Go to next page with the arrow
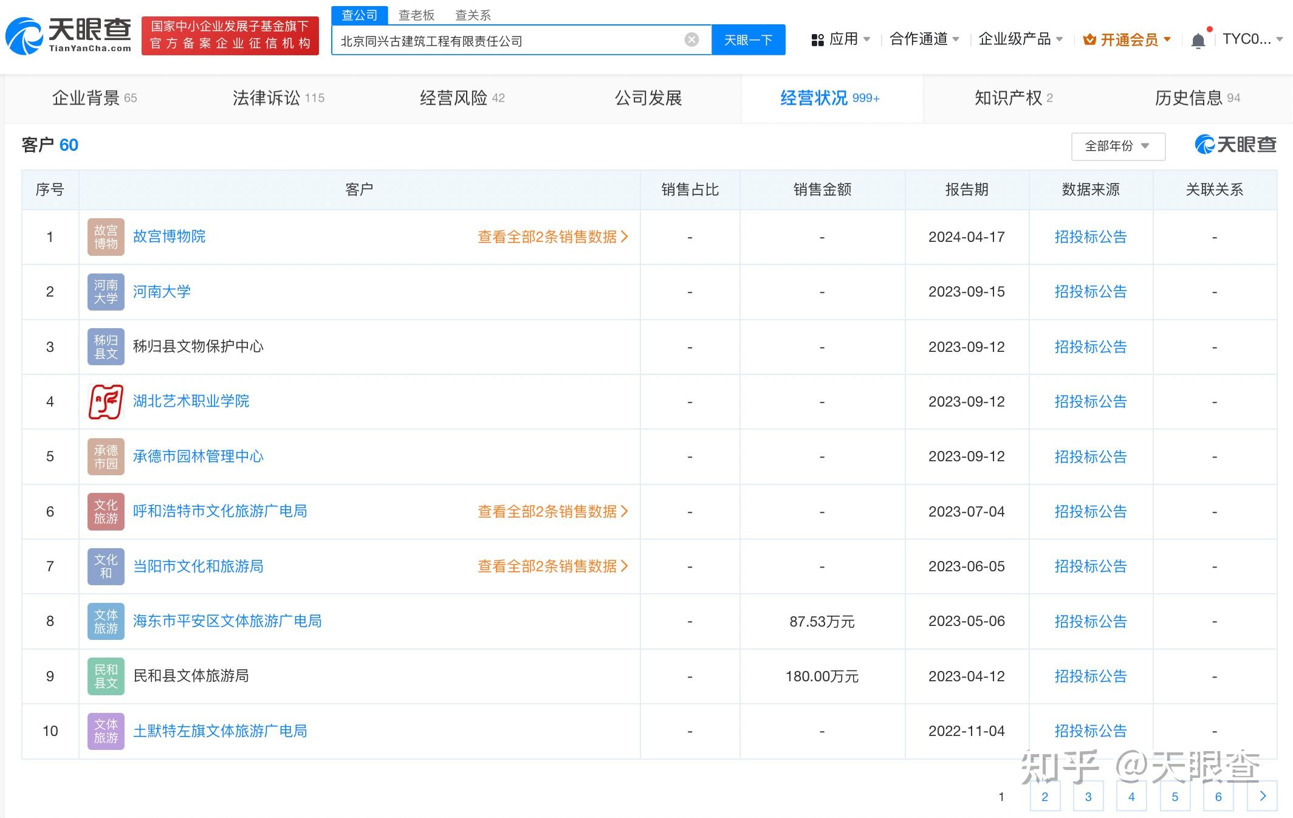1293x818 pixels. [1262, 796]
